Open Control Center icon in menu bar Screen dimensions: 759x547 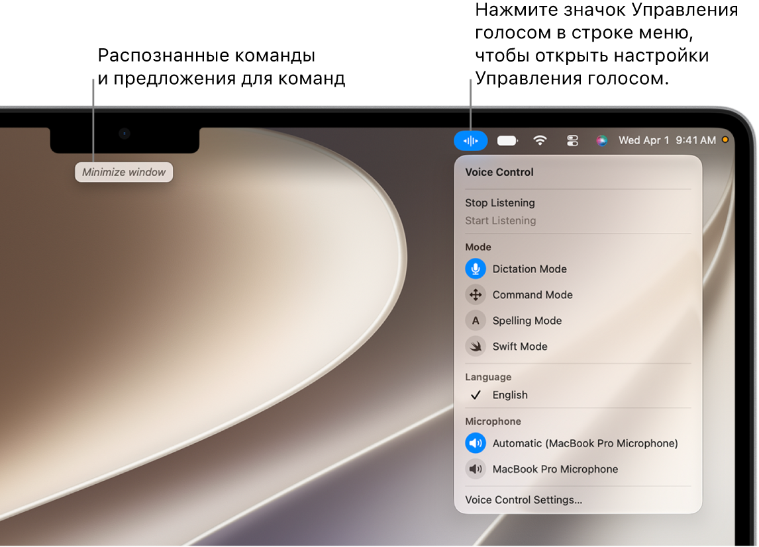pyautogui.click(x=572, y=141)
